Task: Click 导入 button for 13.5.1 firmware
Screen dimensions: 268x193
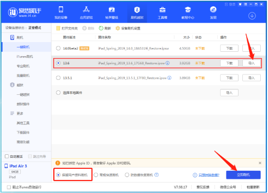Action: tap(252, 78)
